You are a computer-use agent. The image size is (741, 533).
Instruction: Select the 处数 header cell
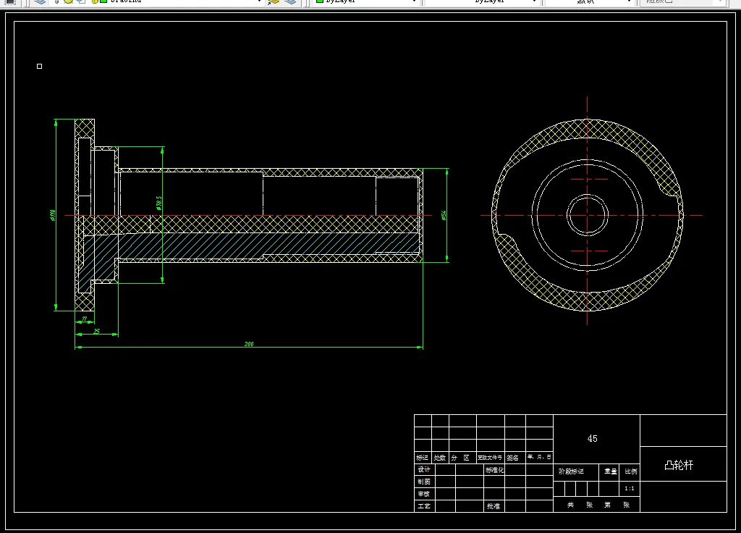pos(439,458)
